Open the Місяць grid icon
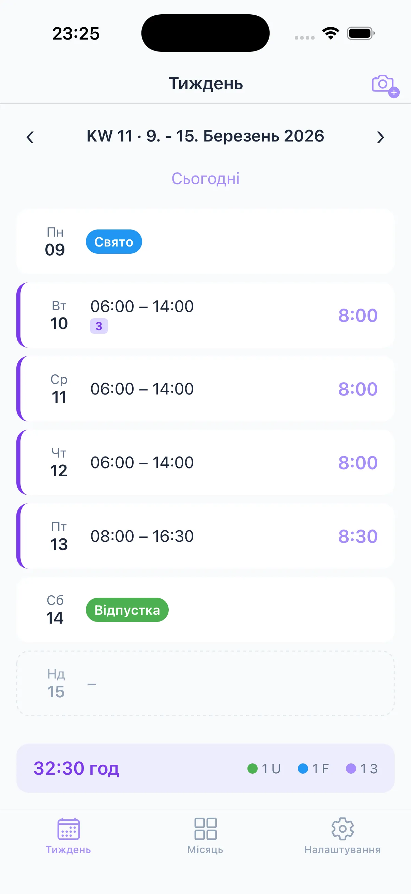The width and height of the screenshot is (411, 894). [x=205, y=829]
